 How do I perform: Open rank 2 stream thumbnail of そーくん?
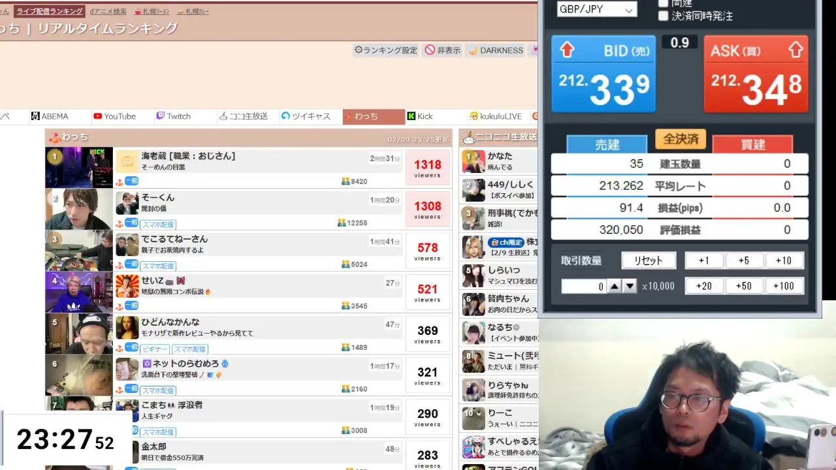[x=79, y=209]
